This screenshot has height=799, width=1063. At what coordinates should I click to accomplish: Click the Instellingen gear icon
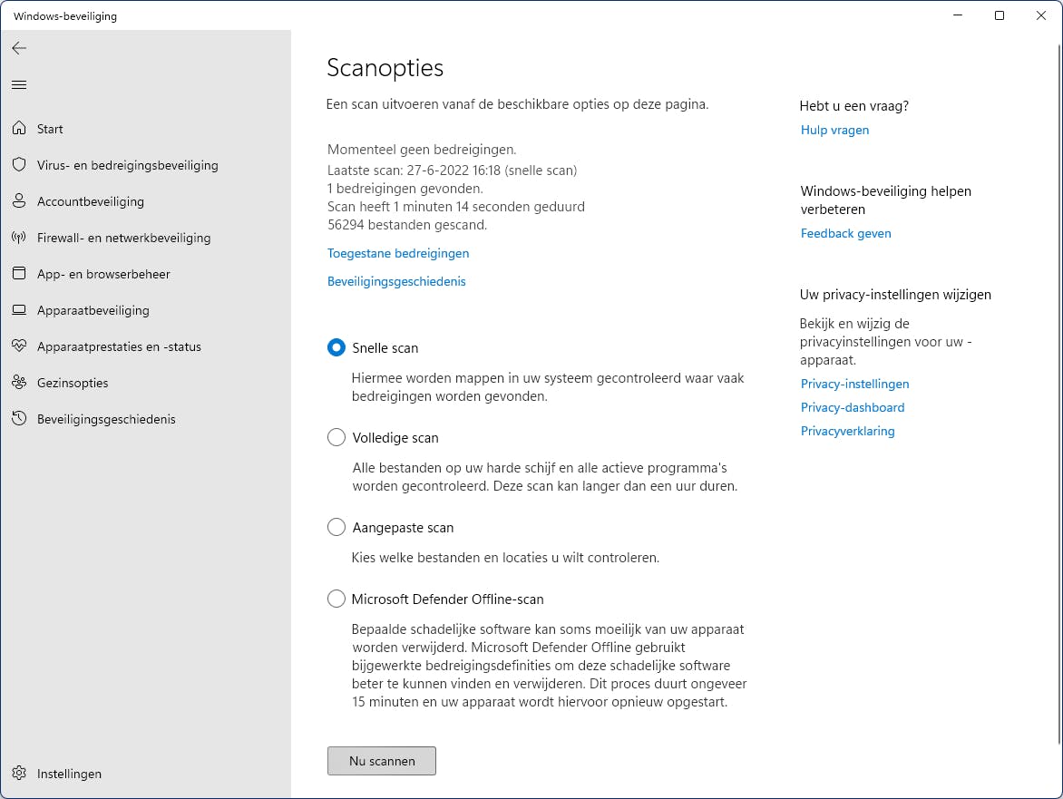point(19,774)
